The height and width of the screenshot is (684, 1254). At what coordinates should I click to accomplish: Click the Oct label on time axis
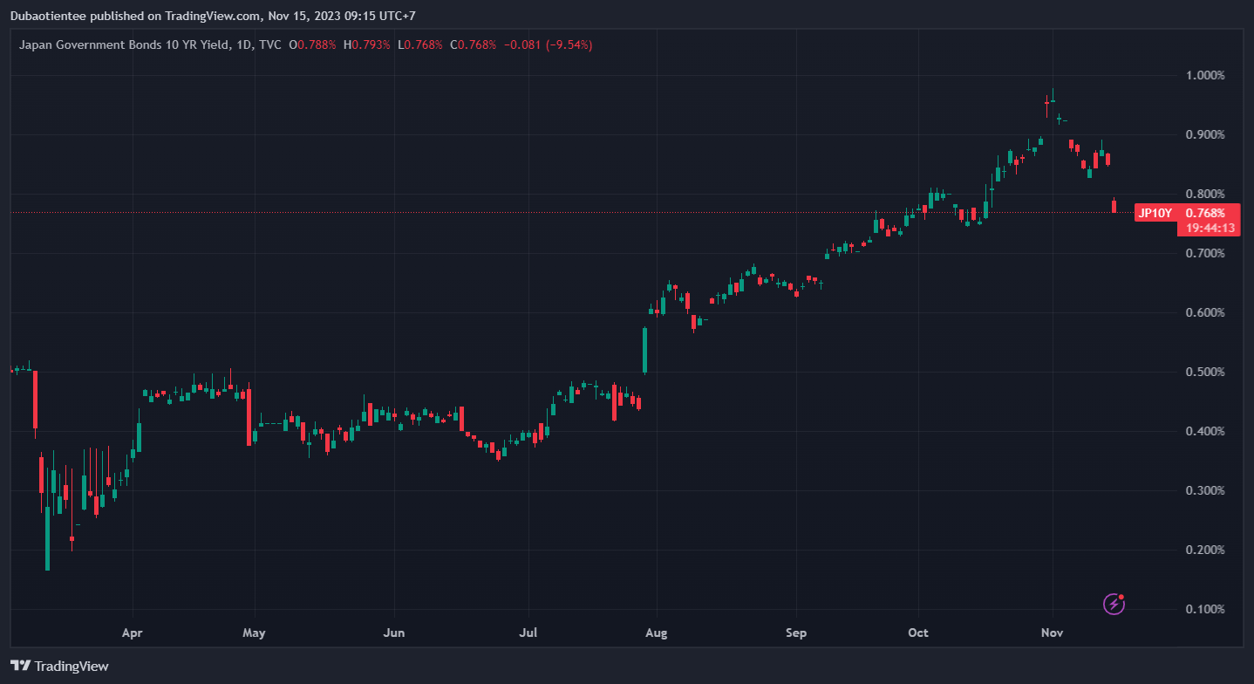[x=917, y=632]
